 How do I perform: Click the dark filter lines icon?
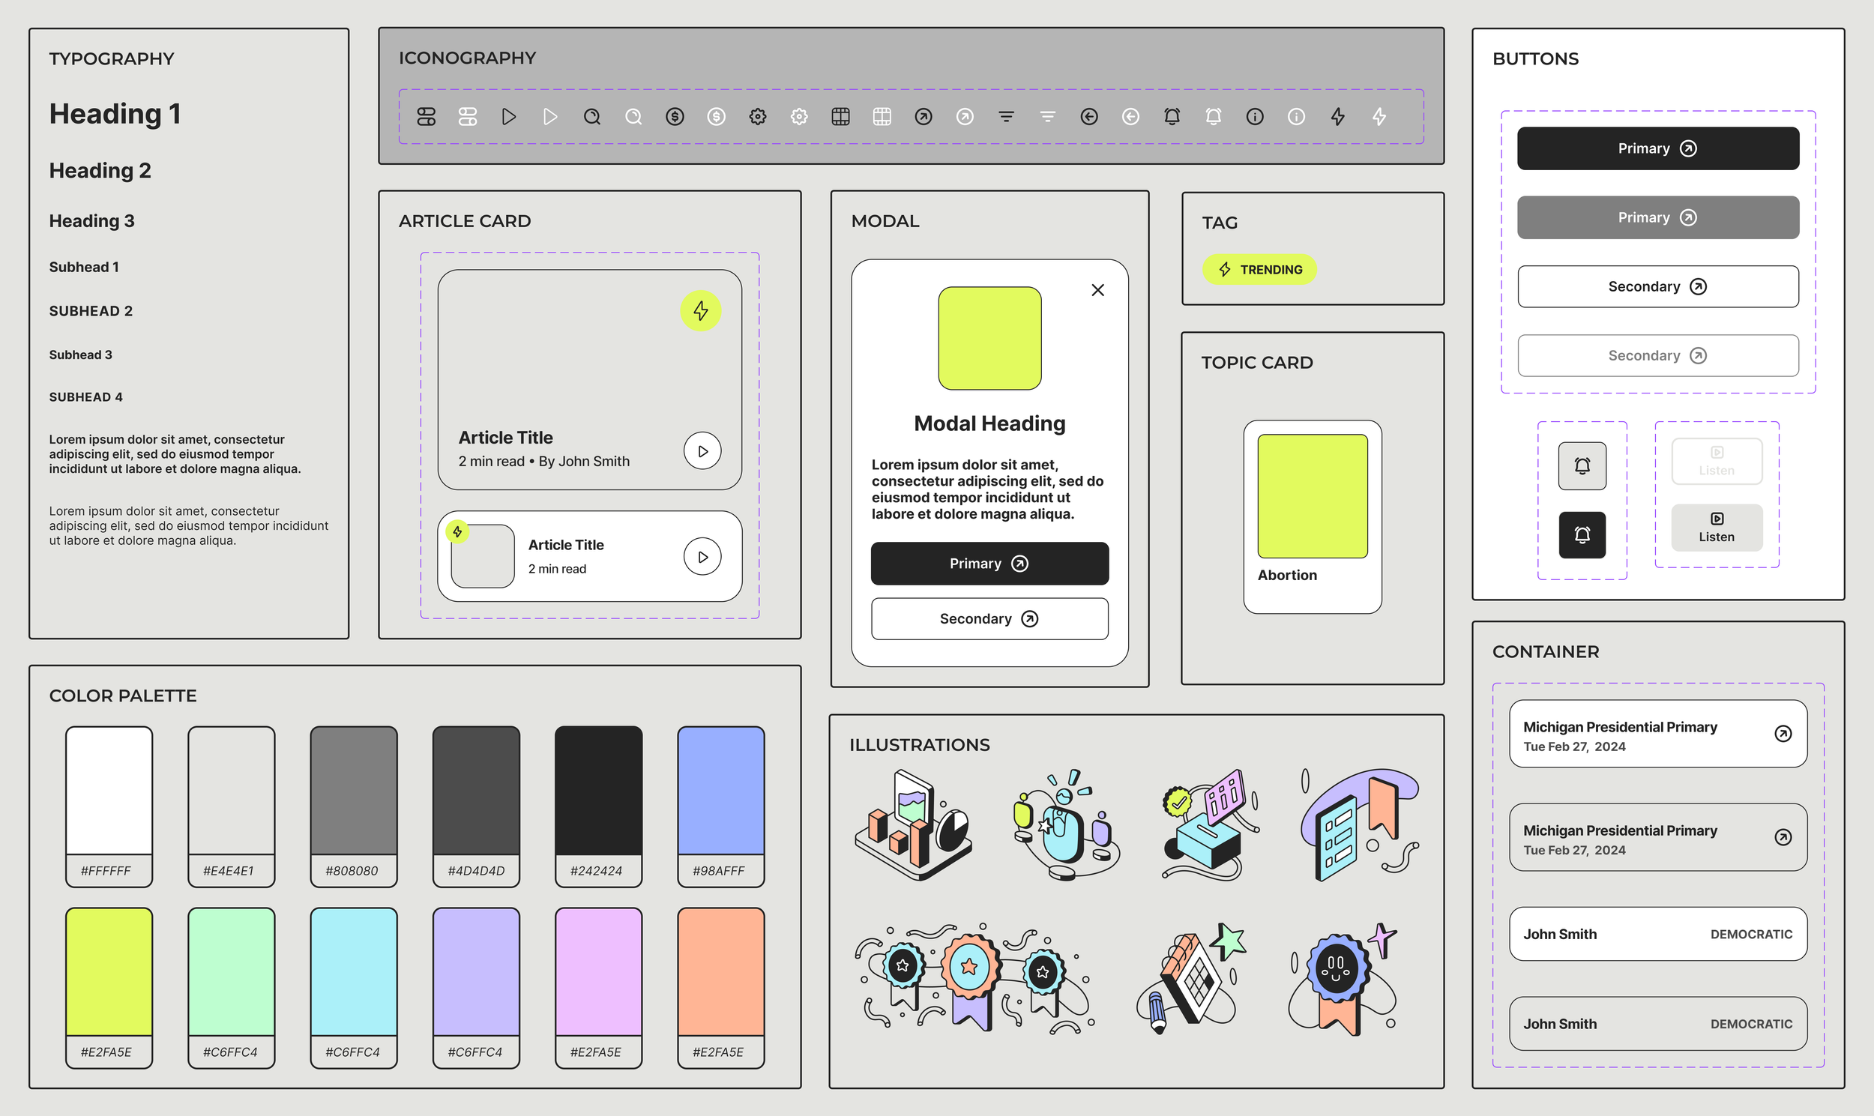coord(1006,117)
